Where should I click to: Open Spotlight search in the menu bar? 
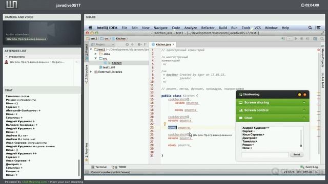click(310, 28)
